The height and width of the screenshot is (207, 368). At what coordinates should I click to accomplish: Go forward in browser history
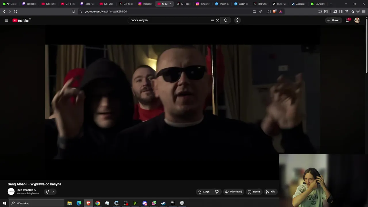pos(10,11)
